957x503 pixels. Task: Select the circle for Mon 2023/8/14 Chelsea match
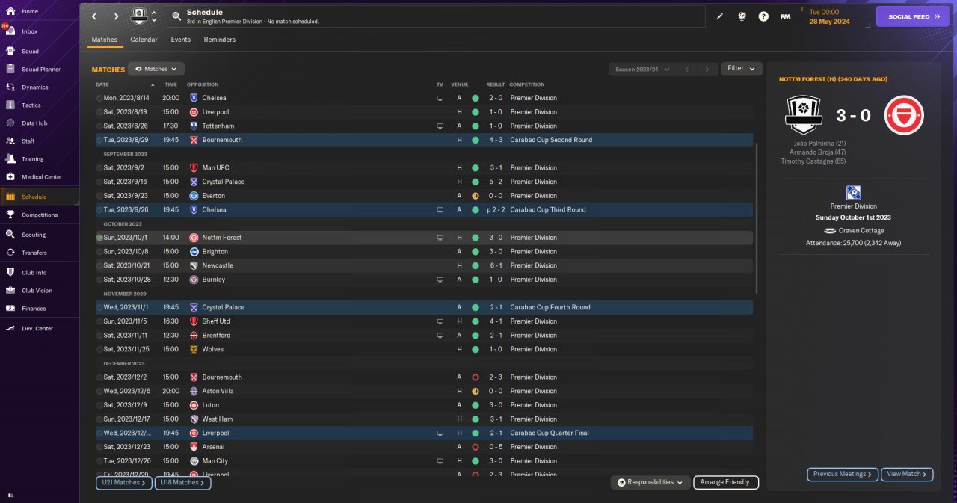pyautogui.click(x=99, y=98)
